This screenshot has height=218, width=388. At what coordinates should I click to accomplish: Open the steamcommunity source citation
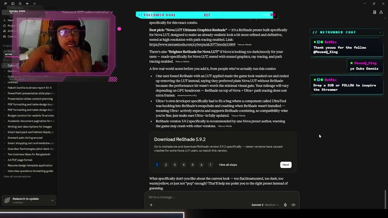tap(187, 95)
